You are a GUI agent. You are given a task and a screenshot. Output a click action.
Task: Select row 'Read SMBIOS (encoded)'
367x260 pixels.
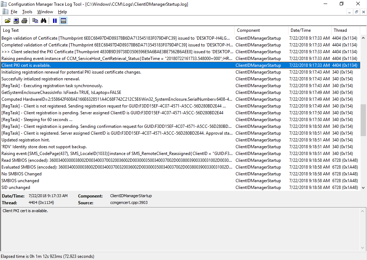pyautogui.click(x=180, y=160)
